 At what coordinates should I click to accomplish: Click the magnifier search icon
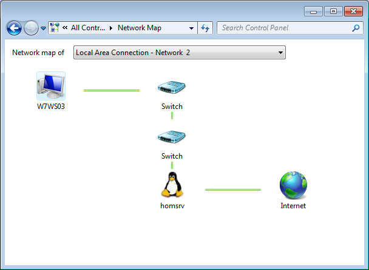point(356,28)
